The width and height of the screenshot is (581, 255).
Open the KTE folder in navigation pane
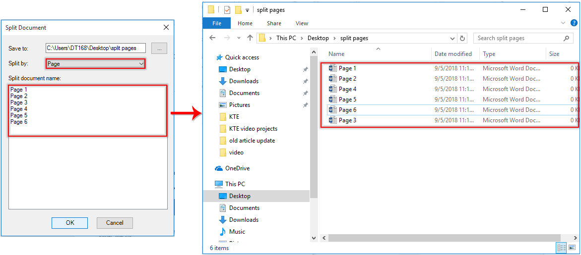(x=234, y=117)
